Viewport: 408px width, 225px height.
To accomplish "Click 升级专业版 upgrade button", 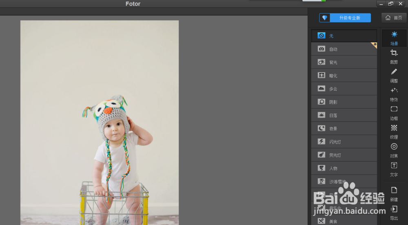I will click(x=345, y=18).
